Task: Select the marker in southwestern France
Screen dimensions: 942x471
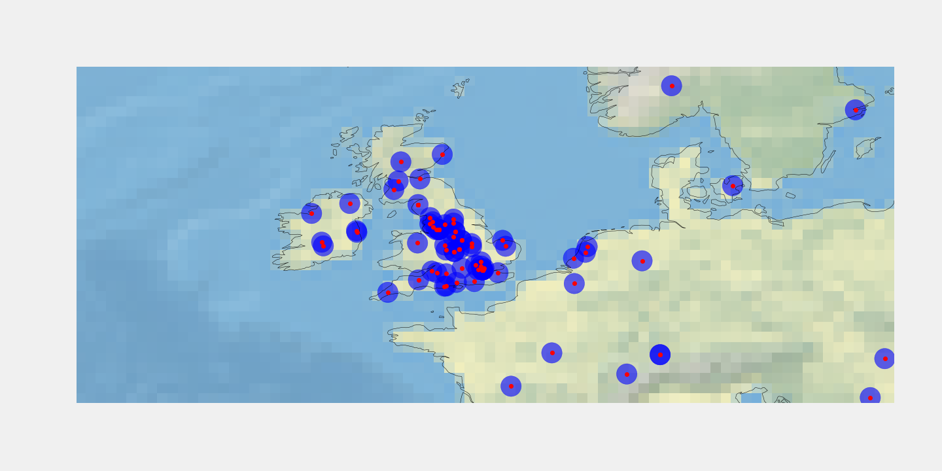Action: point(511,386)
